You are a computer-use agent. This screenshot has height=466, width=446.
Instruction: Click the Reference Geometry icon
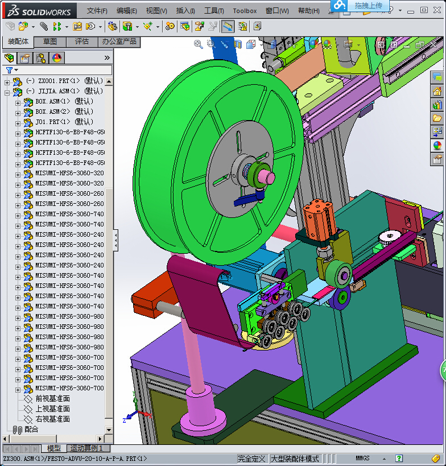[148, 26]
